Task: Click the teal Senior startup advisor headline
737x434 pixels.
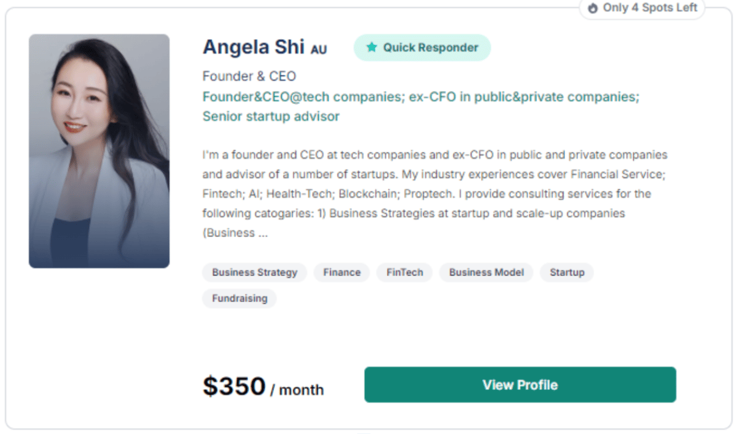Action: (x=271, y=117)
